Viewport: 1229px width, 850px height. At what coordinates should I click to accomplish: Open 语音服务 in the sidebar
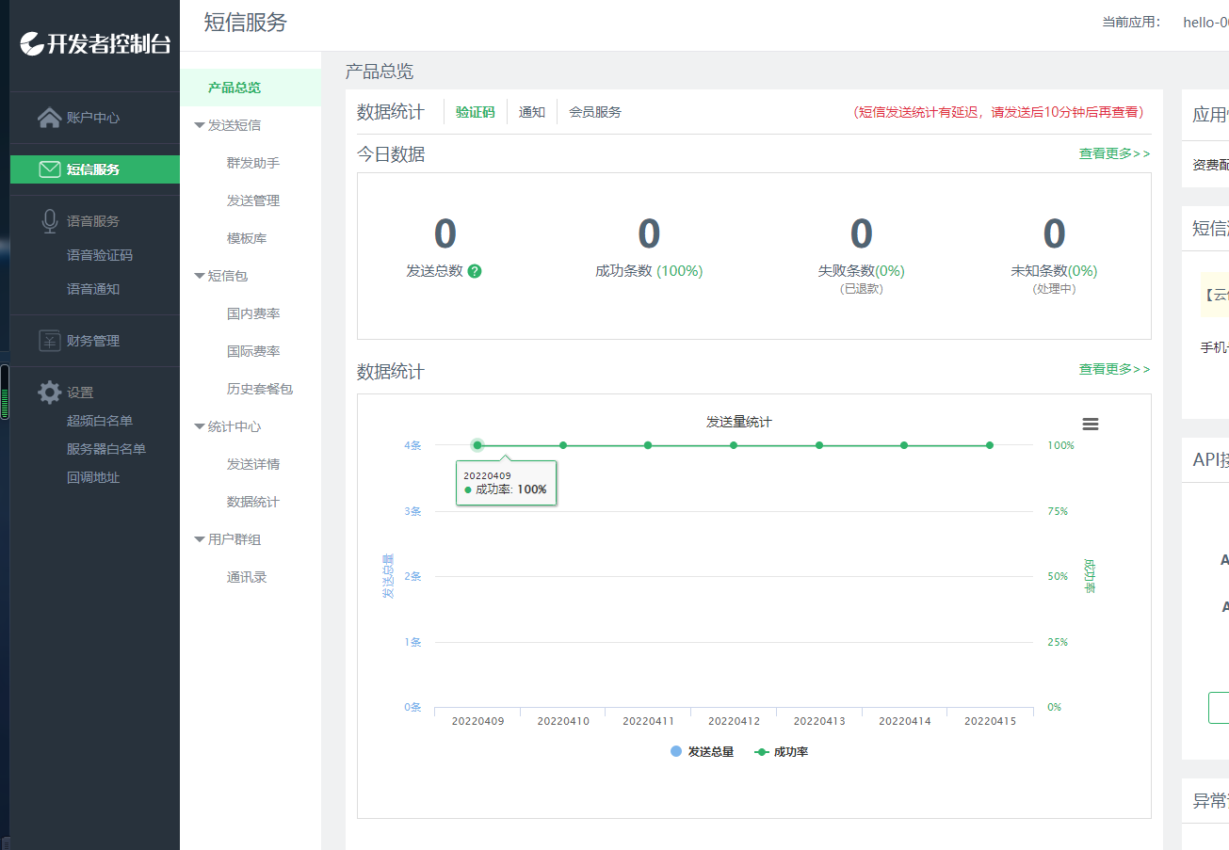tap(94, 221)
